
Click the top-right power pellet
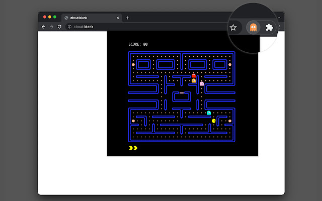(230, 65)
